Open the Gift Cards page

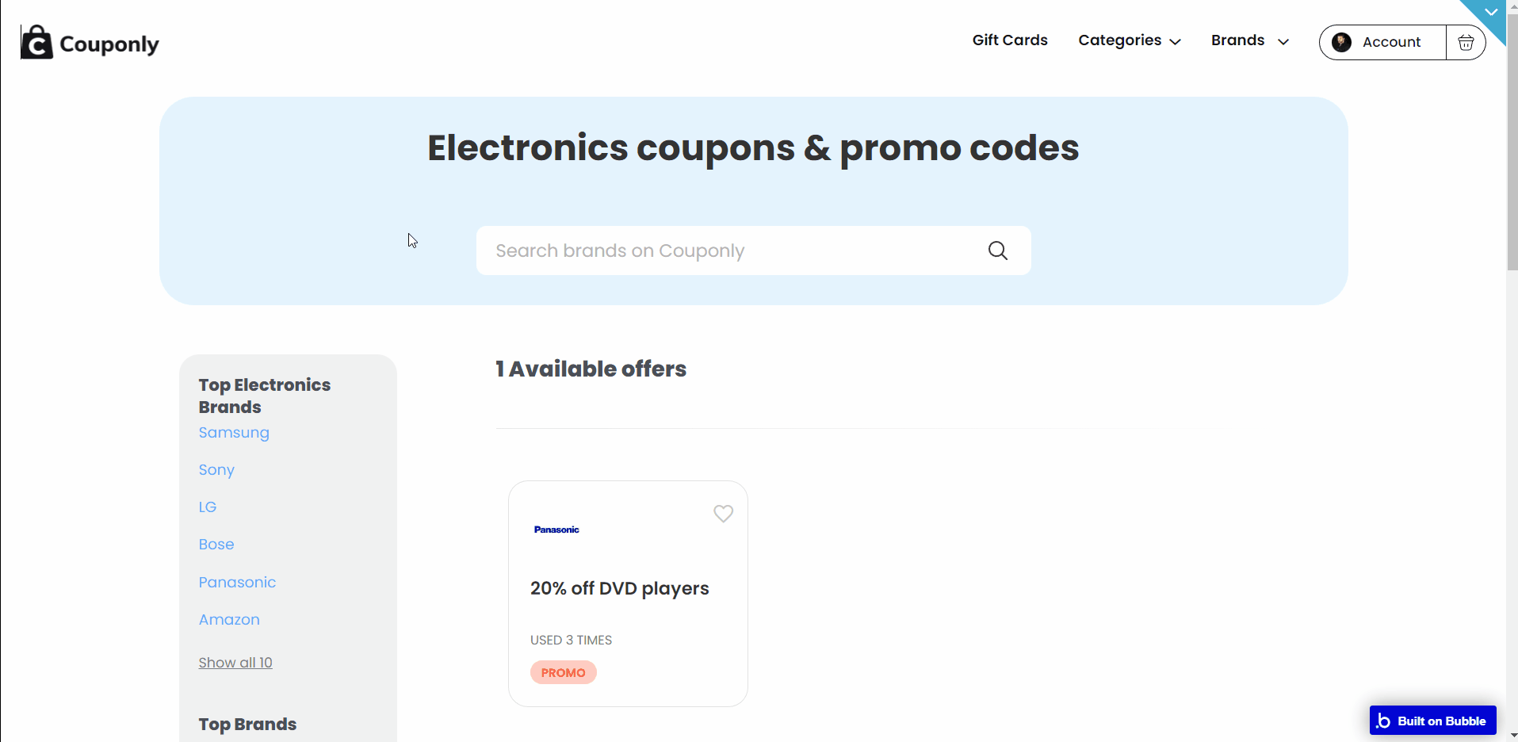(x=1010, y=40)
